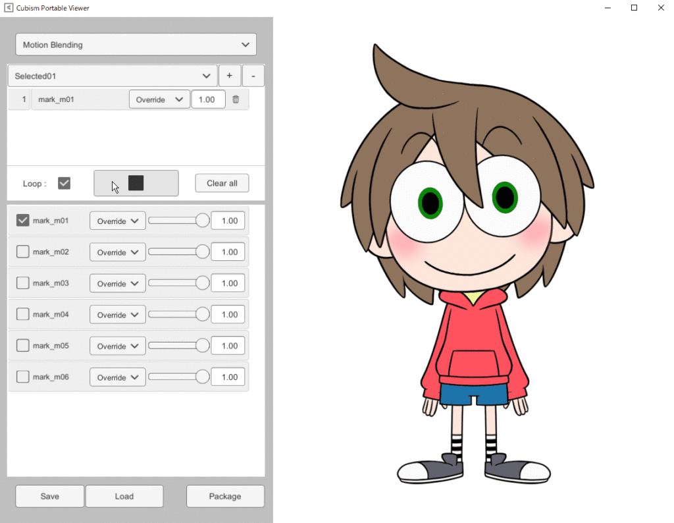Enable the mark_m03 motion checkbox
Viewport: 674px width, 523px height.
[22, 283]
